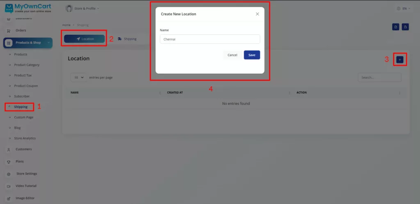Open Products in the sidebar
Viewport: 420px width, 204px height.
21,54
